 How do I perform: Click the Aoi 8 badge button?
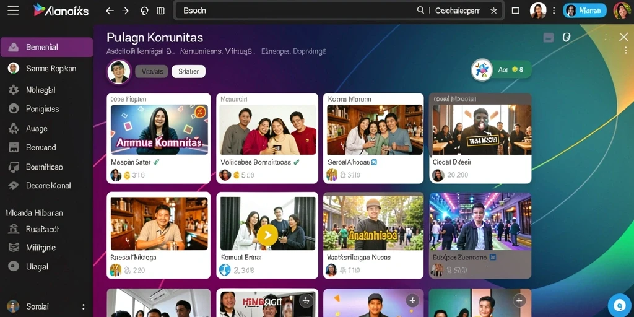point(511,69)
